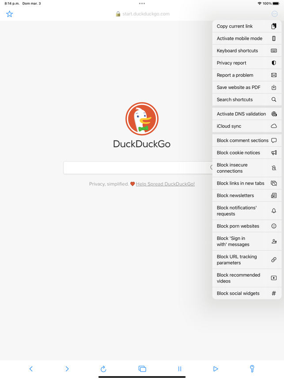284x380 pixels.
Task: Toggle Block porn websites
Action: coord(247,226)
